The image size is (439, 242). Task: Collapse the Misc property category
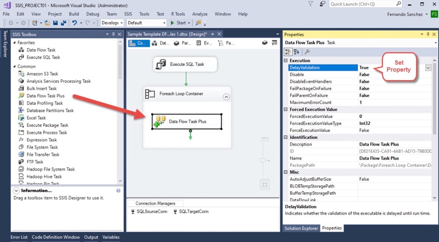pos(286,172)
